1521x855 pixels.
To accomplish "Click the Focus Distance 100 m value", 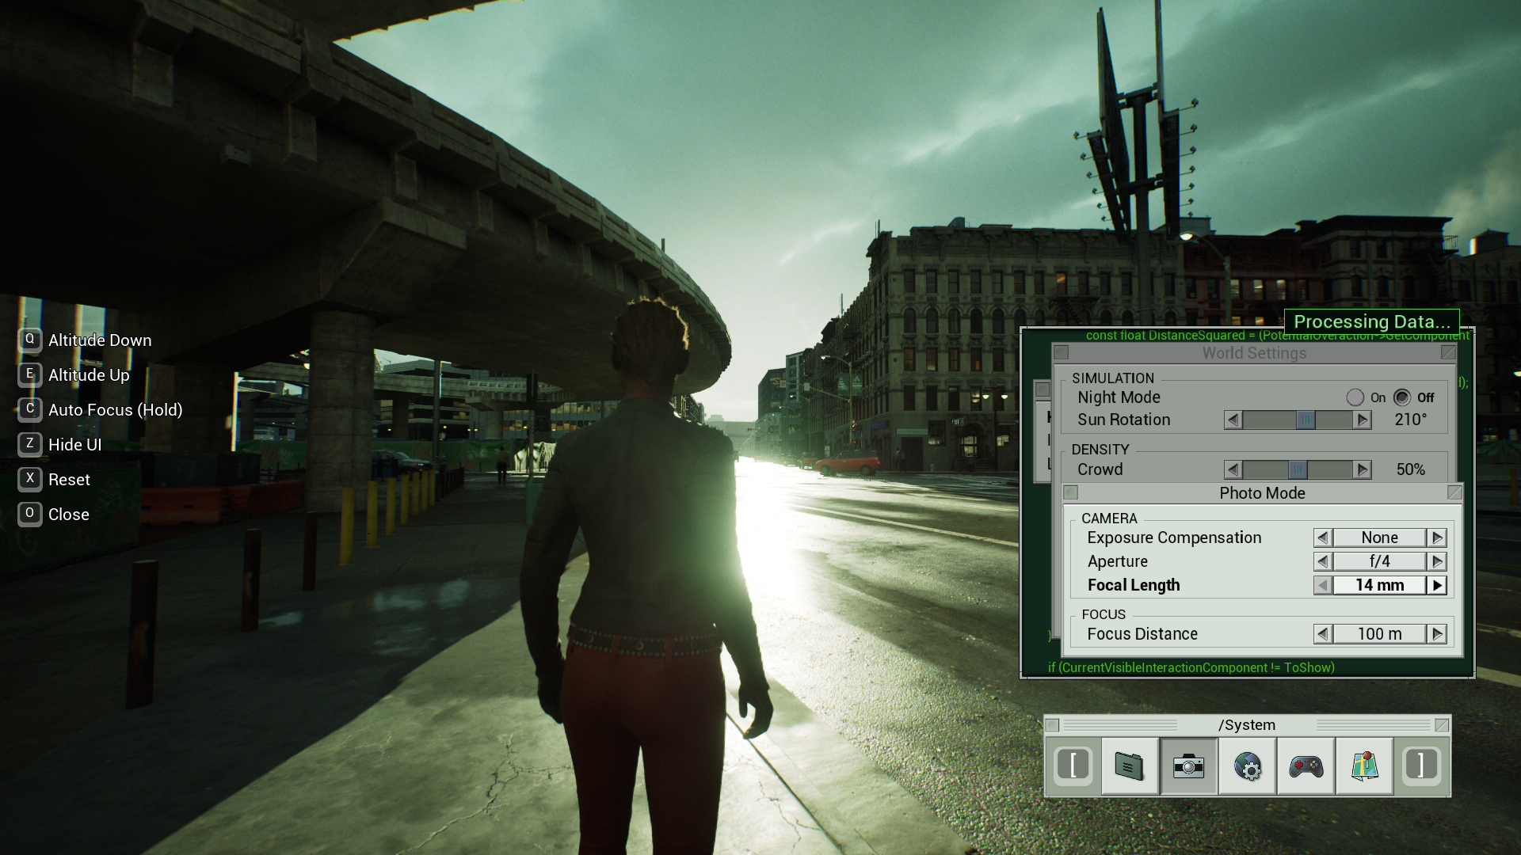I will pyautogui.click(x=1379, y=634).
